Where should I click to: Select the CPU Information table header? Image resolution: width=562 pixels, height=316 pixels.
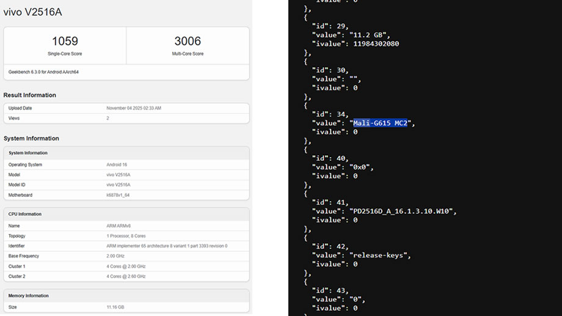(x=25, y=215)
